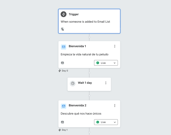
Task: Click the Bienvenida 2 email envelope icon
Action: pos(63,106)
